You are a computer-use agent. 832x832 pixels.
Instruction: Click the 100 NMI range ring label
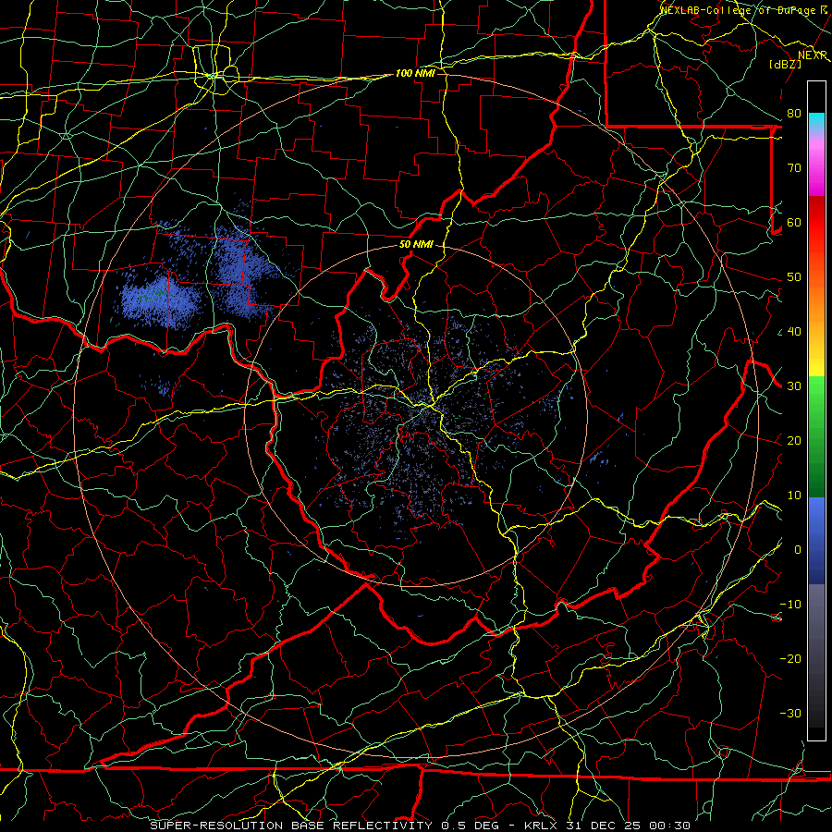tap(415, 73)
